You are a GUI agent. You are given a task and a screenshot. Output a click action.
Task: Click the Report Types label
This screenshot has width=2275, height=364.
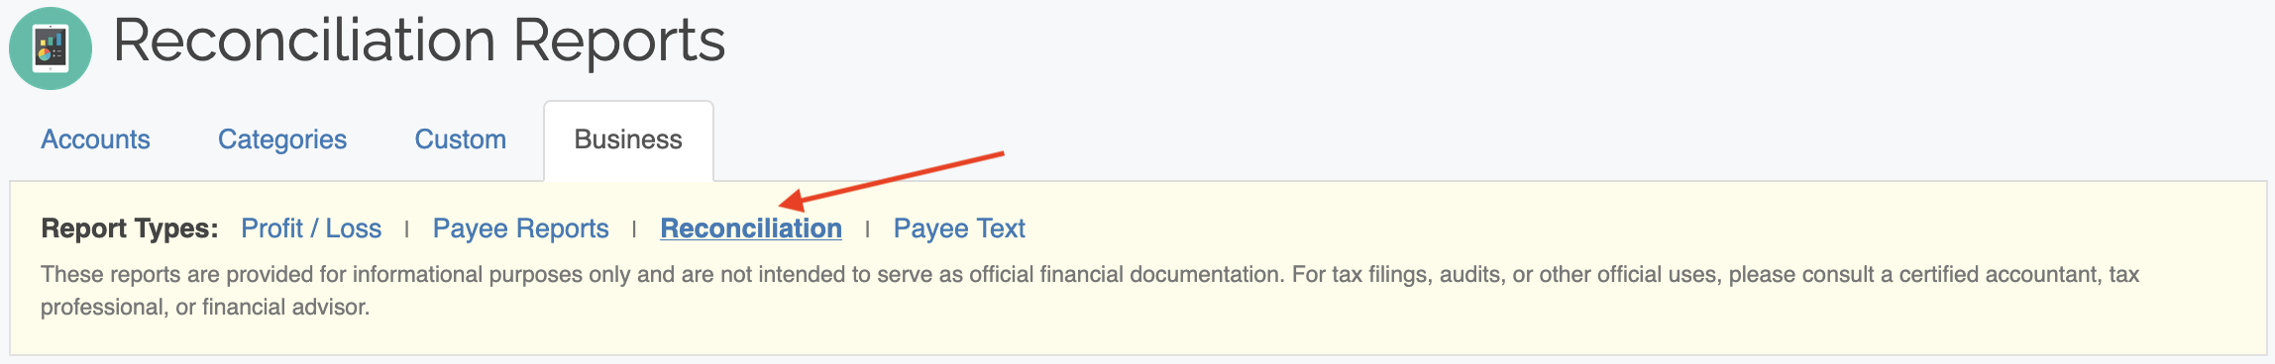coord(130,228)
